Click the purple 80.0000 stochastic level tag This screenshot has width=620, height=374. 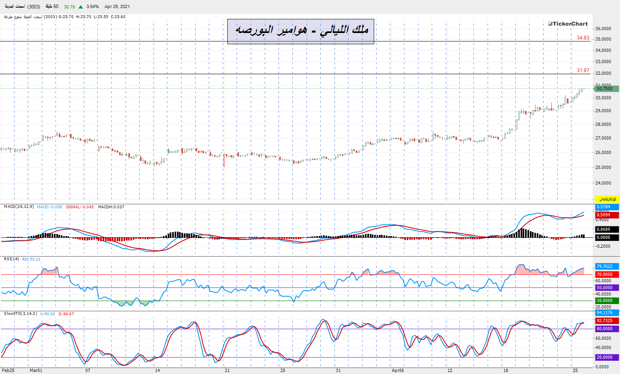point(607,329)
